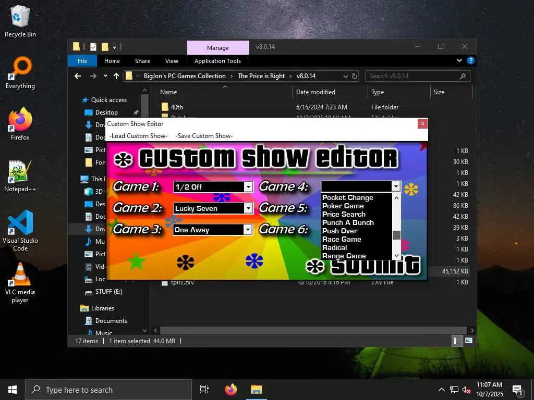The width and height of the screenshot is (534, 400).
Task: Sort by the Size column header
Action: (439, 92)
